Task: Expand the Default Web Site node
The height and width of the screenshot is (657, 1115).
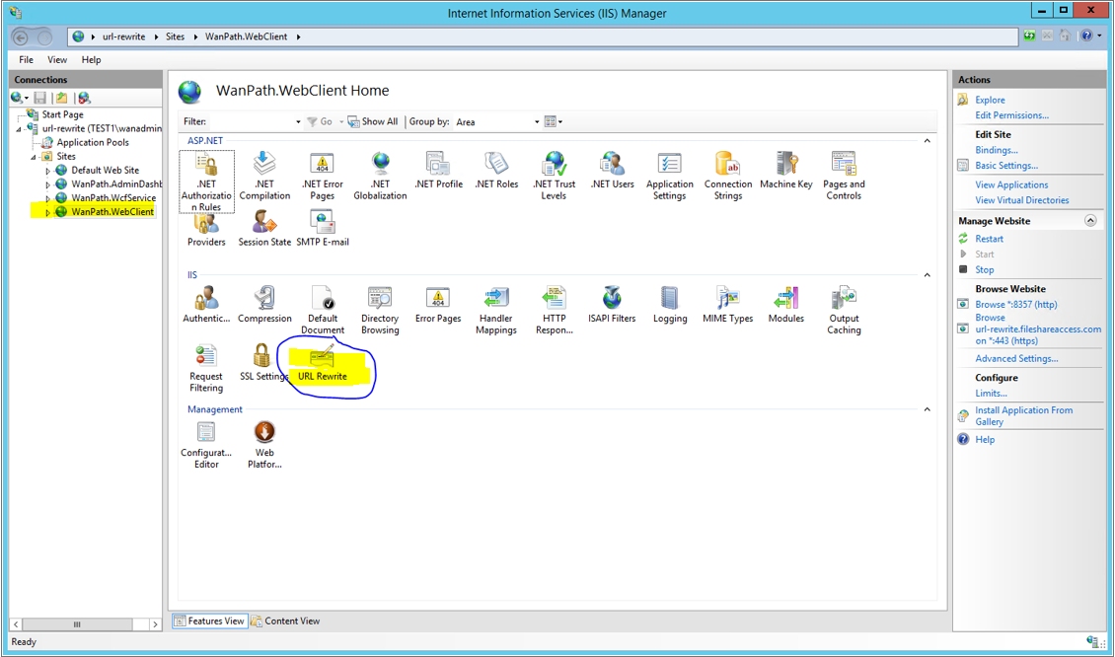Action: pos(48,171)
